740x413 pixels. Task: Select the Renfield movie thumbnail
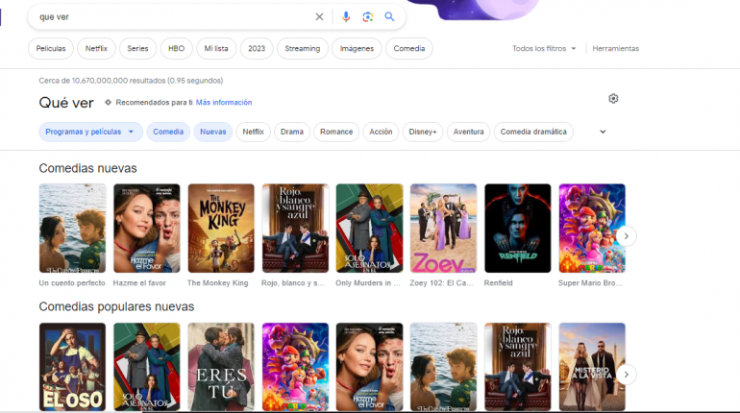pos(517,229)
